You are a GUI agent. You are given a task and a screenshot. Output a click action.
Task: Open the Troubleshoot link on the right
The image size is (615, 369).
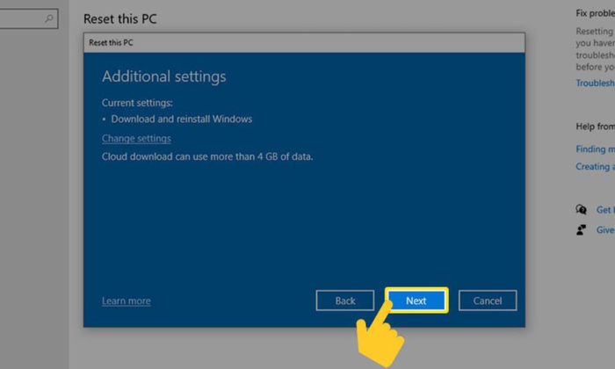click(595, 83)
